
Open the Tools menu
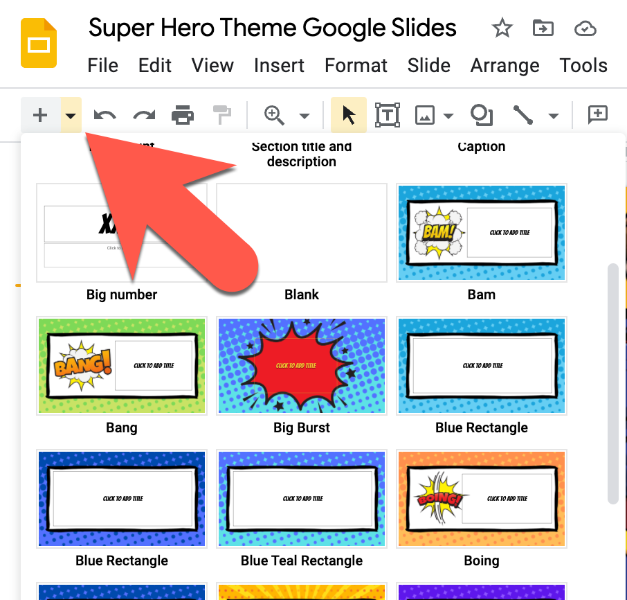pyautogui.click(x=583, y=65)
